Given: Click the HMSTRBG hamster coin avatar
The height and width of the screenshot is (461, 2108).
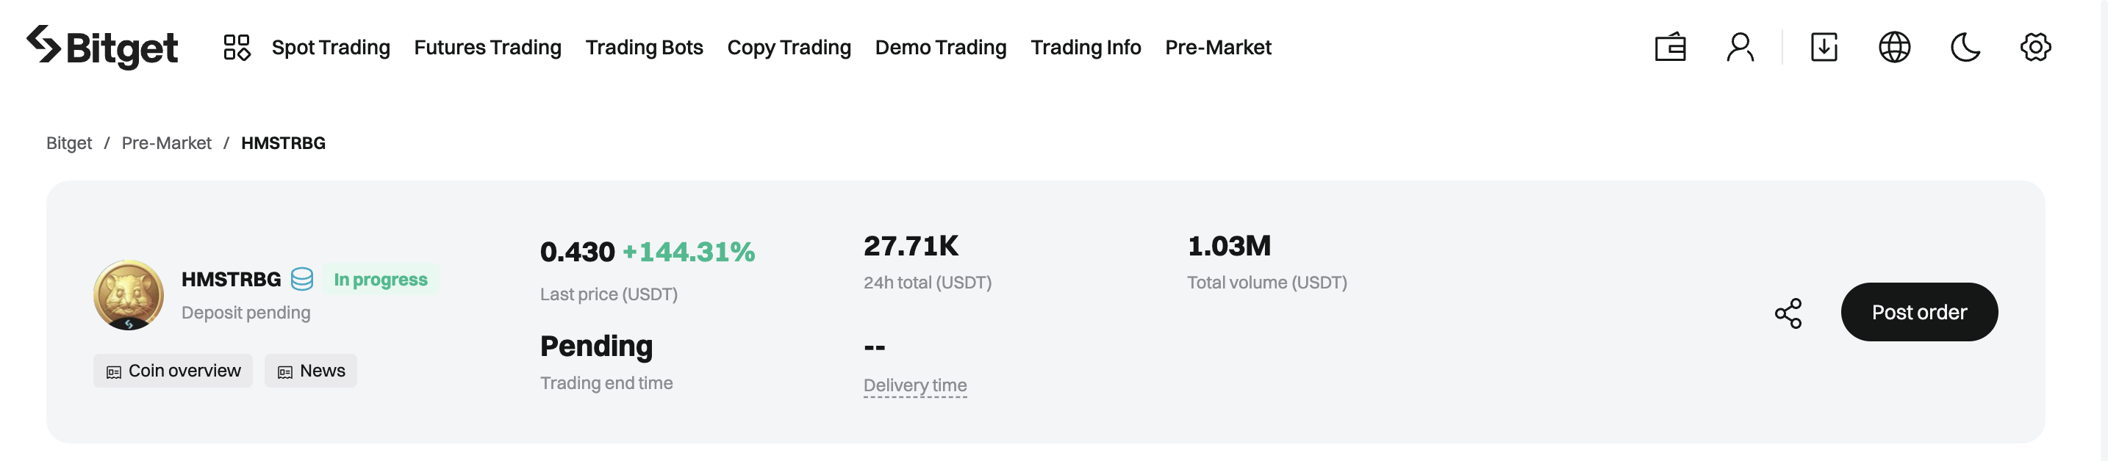Looking at the screenshot, I should tap(129, 295).
